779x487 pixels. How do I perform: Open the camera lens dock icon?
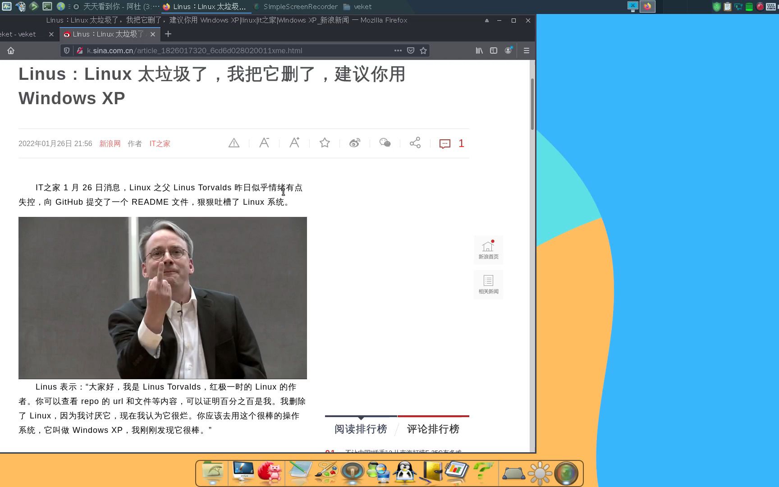coord(566,473)
